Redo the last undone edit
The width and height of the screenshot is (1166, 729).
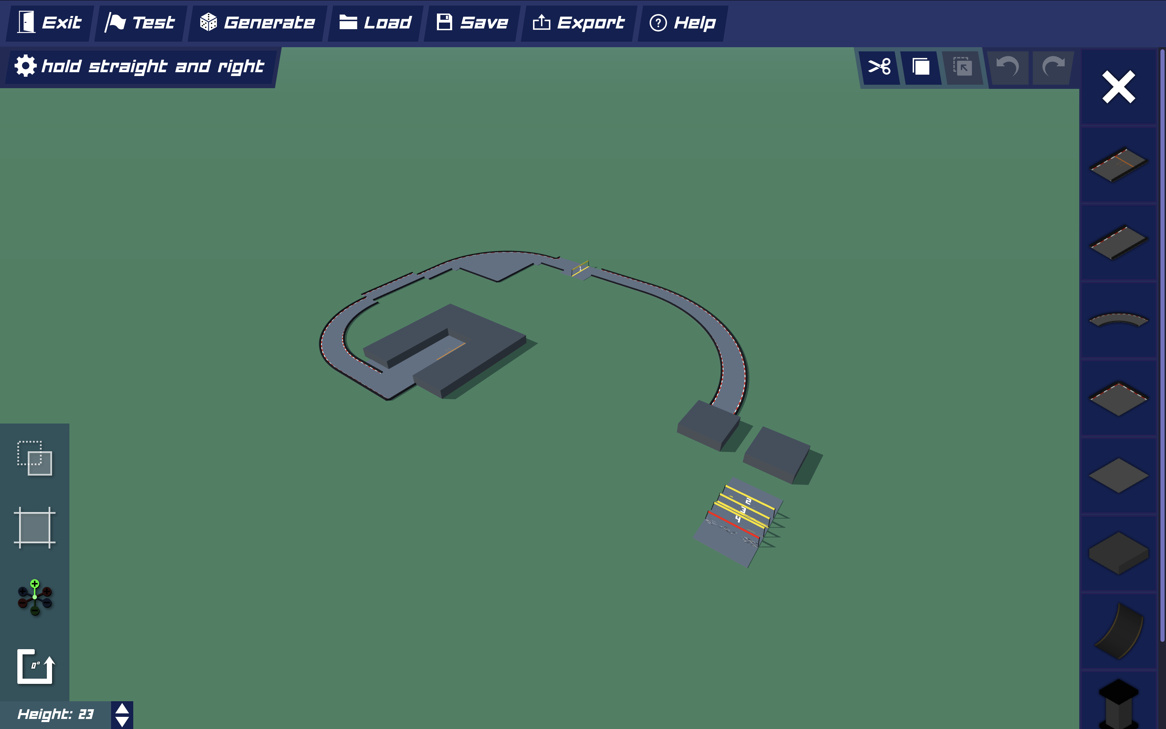click(x=1053, y=67)
